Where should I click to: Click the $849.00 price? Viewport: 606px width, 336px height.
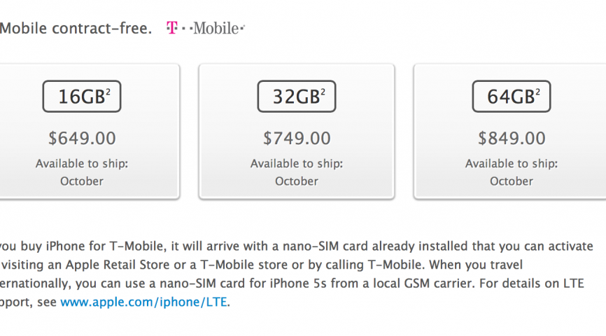pos(512,138)
